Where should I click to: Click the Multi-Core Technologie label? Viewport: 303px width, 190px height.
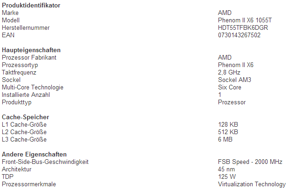(33, 87)
